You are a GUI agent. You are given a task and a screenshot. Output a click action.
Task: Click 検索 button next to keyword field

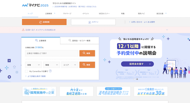(x=87, y=53)
